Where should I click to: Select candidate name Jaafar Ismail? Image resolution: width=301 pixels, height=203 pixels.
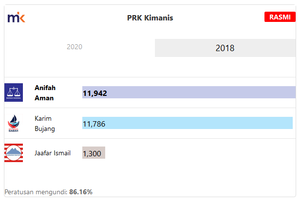[53, 153]
